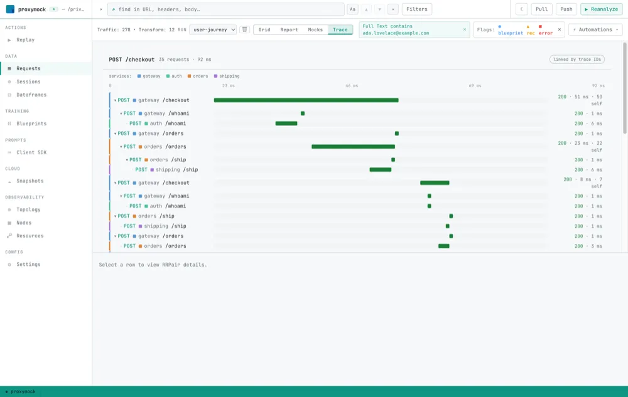The width and height of the screenshot is (628, 397).
Task: Click the Client SDK sidebar icon
Action: pyautogui.click(x=9, y=152)
